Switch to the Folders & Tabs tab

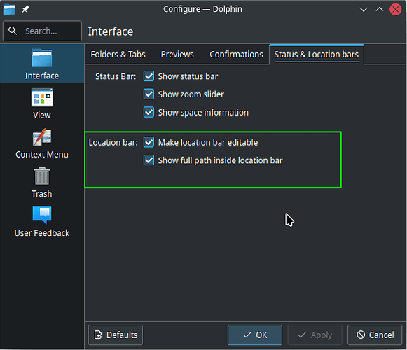pos(118,55)
